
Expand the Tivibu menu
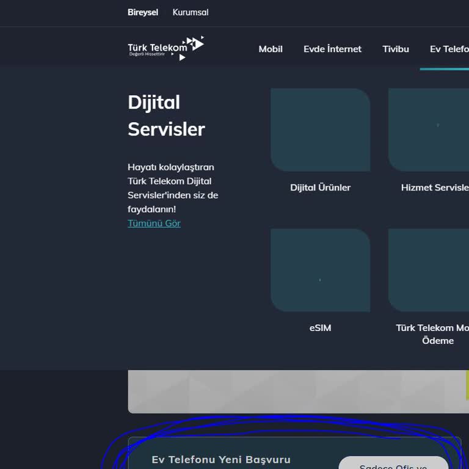396,49
